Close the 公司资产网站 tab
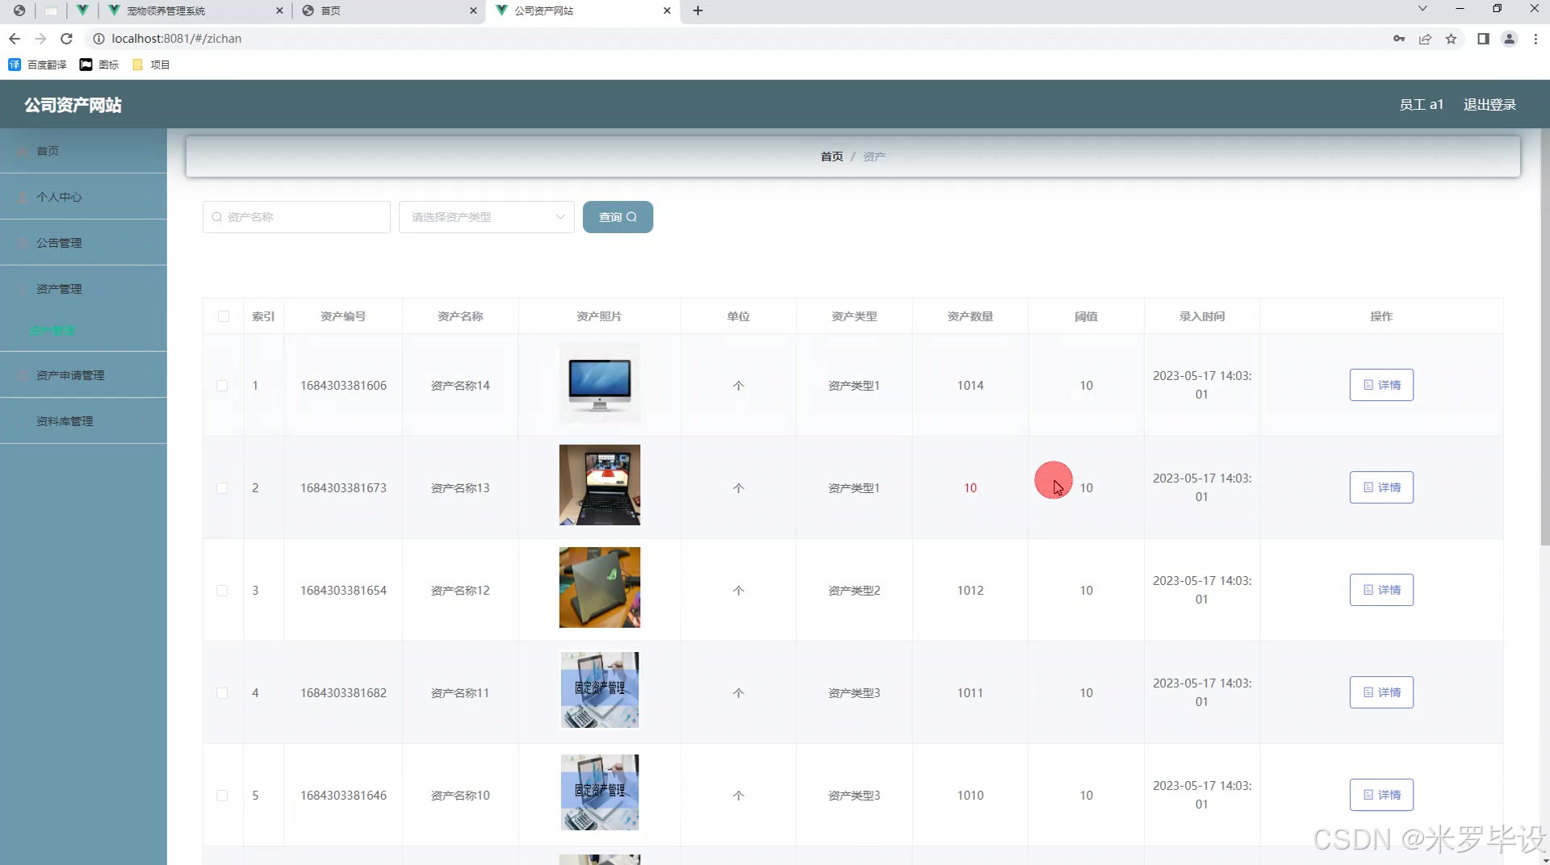The image size is (1550, 865). (667, 10)
